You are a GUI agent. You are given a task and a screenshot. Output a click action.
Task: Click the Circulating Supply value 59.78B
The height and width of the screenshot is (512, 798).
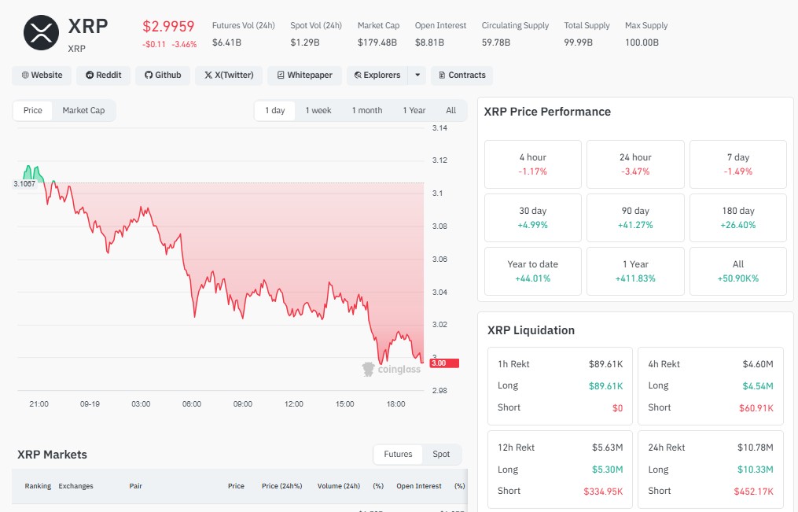pyautogui.click(x=496, y=42)
